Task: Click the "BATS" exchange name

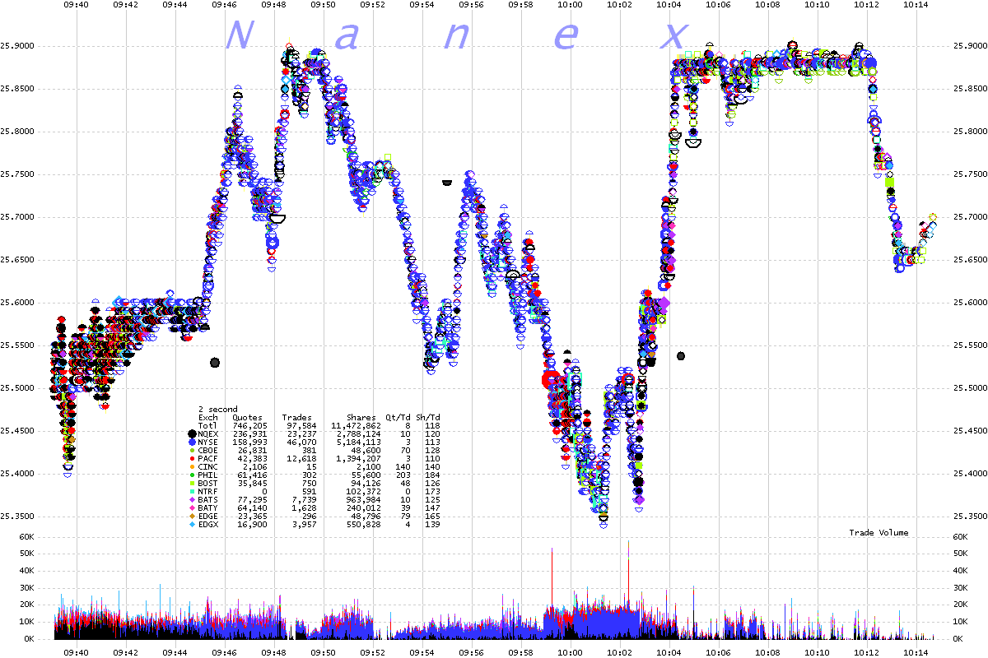Action: pyautogui.click(x=208, y=500)
